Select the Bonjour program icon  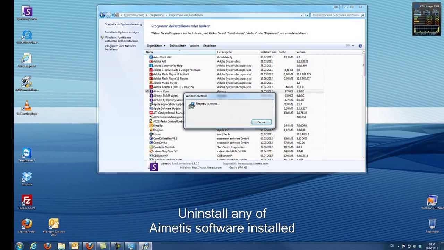click(151, 130)
